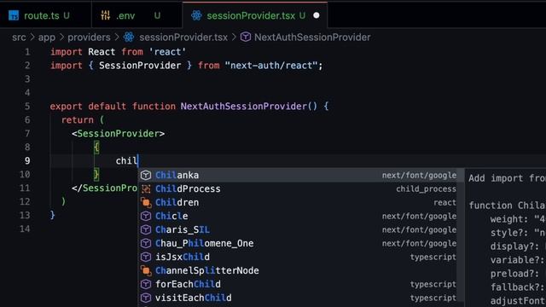
Task: Click the React icon on sessionProvider.tsx tab
Action: click(196, 15)
